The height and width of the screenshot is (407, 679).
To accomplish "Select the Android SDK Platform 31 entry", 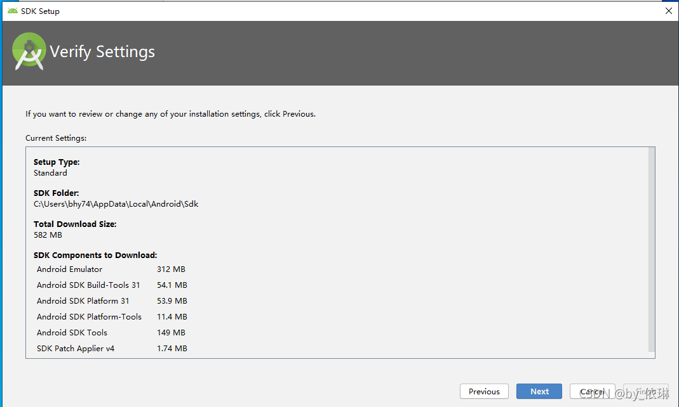I will tap(83, 301).
